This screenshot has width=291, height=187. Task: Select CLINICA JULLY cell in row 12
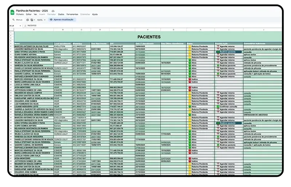(63, 63)
